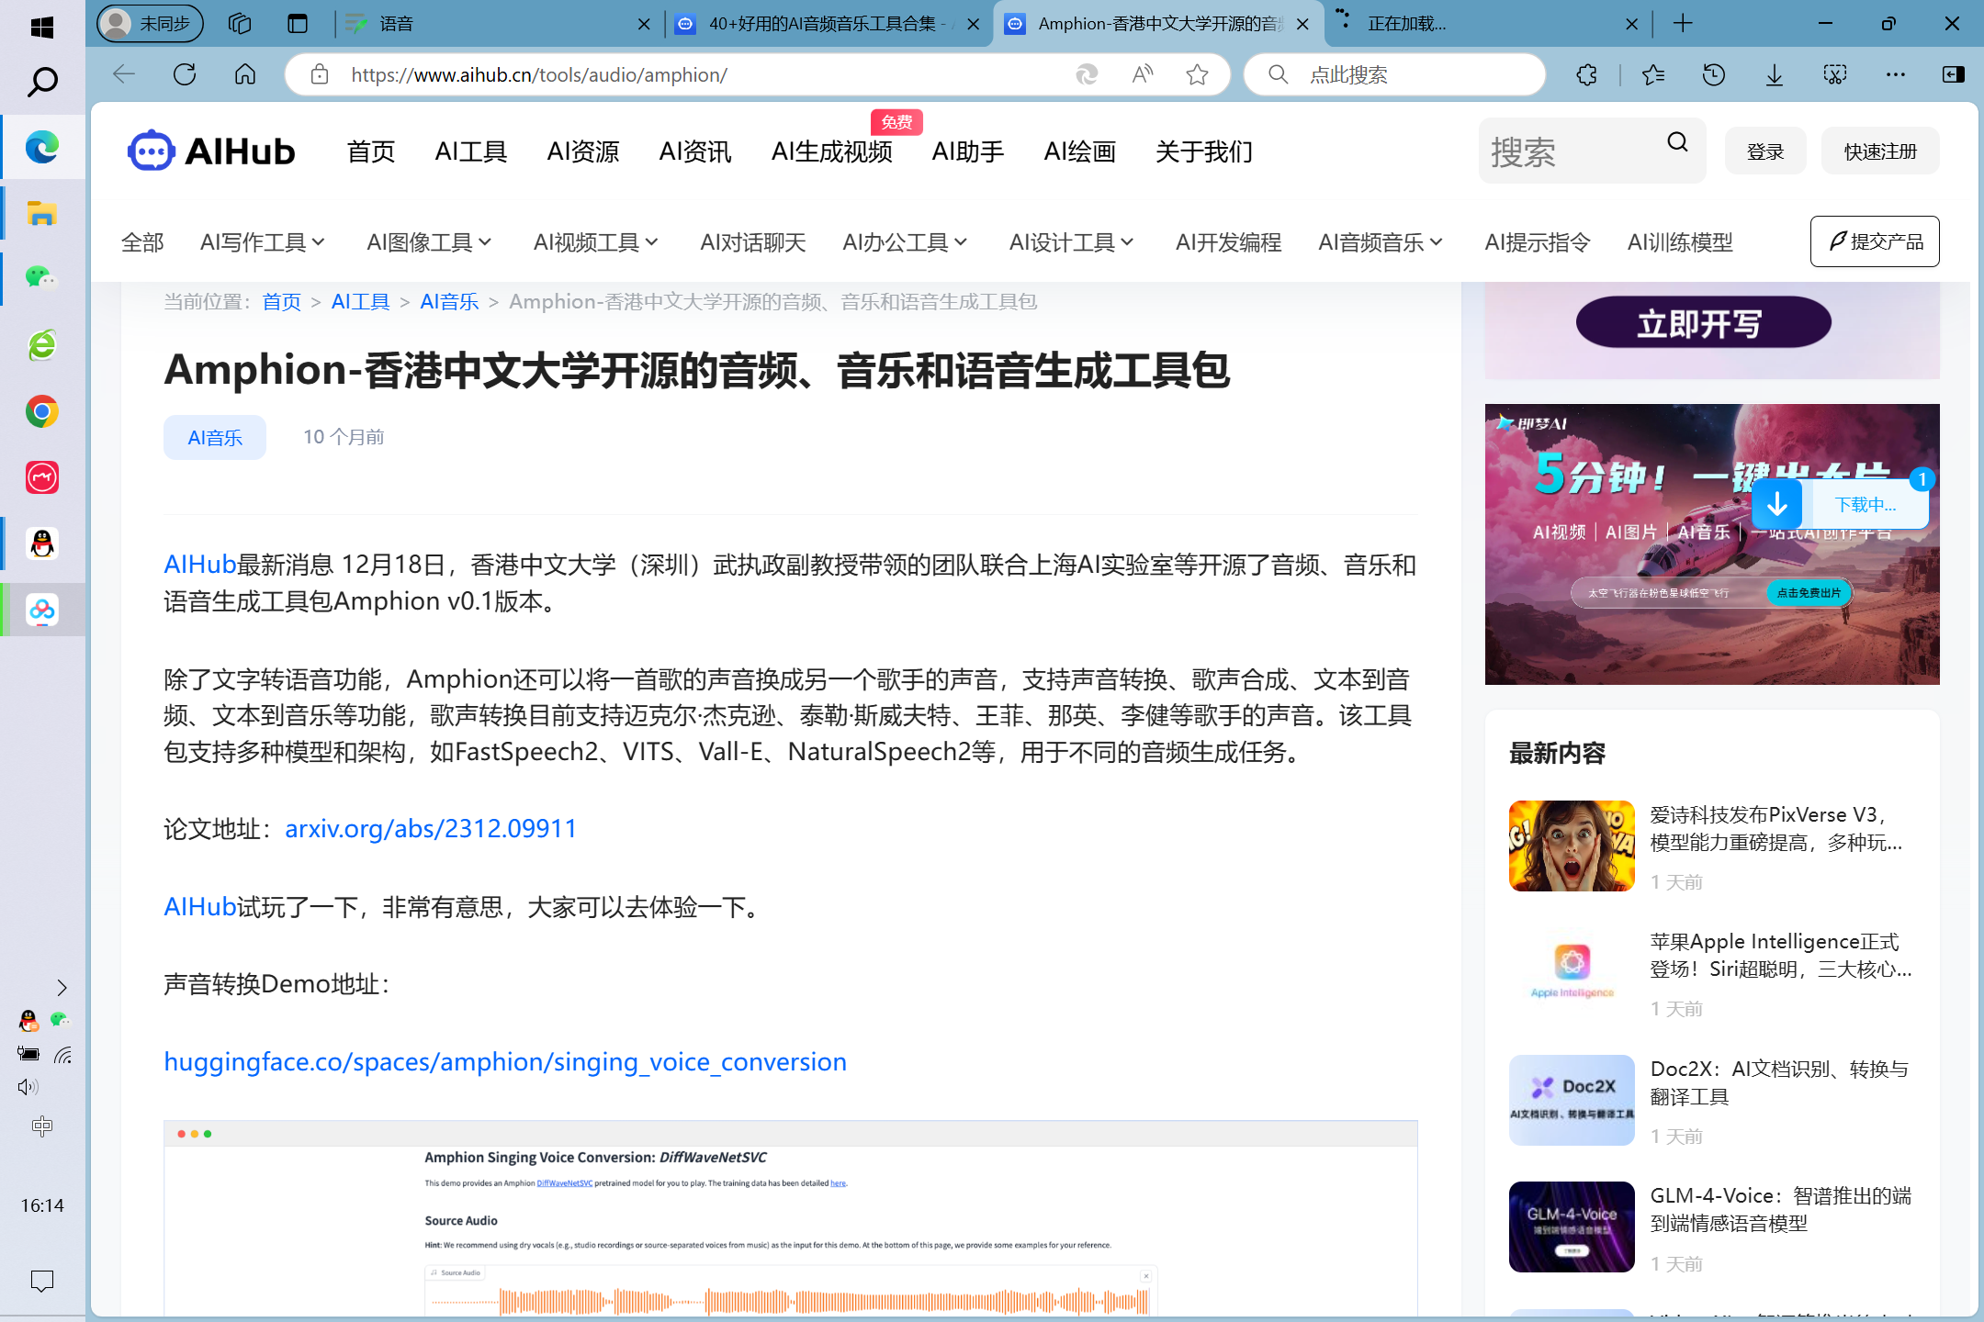The height and width of the screenshot is (1322, 1984).
Task: Open QQ penguin app from taskbar
Action: click(42, 543)
